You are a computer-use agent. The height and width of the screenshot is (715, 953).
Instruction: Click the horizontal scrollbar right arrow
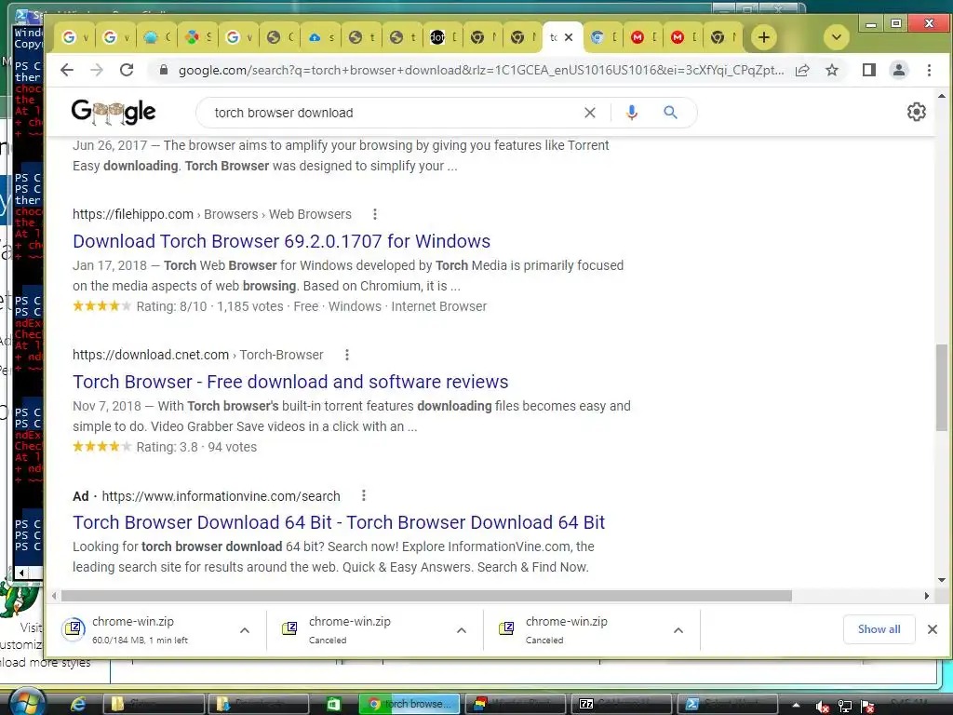pos(927,596)
